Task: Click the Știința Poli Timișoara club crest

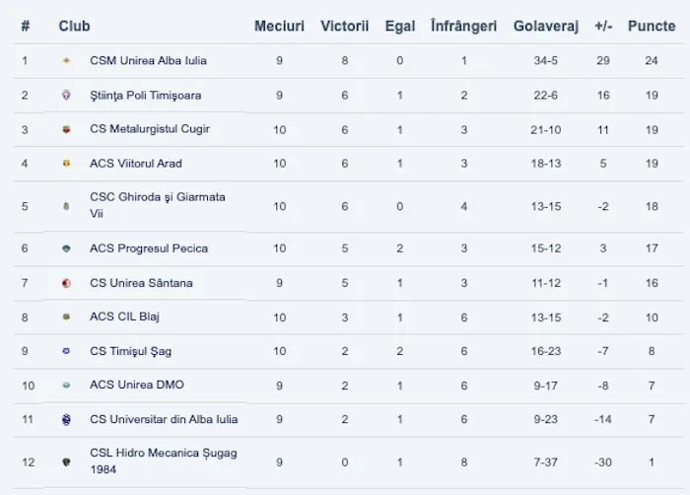Action: (x=66, y=96)
